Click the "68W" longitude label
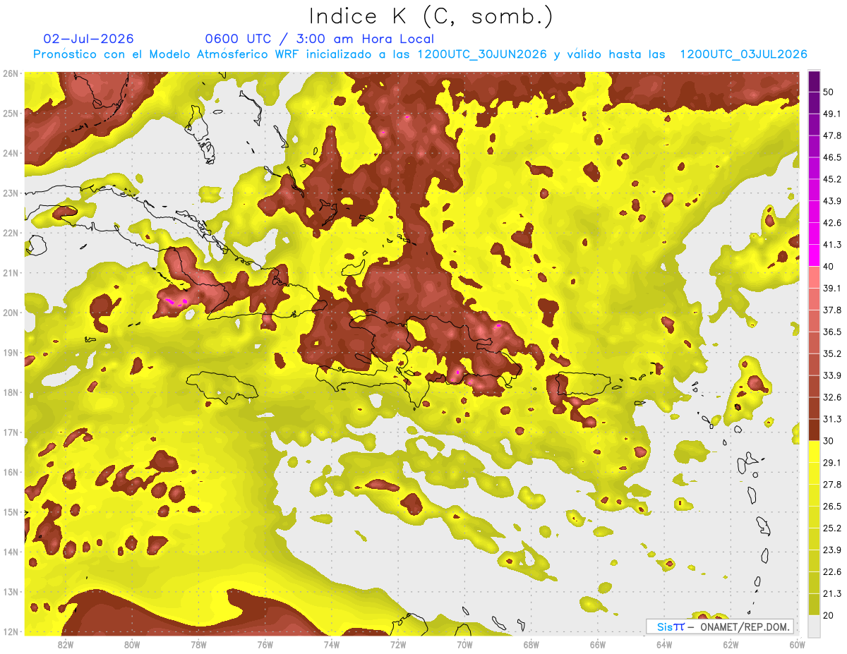Image resolution: width=847 pixels, height=654 pixels. click(531, 645)
